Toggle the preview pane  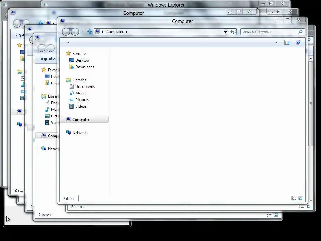(x=287, y=42)
